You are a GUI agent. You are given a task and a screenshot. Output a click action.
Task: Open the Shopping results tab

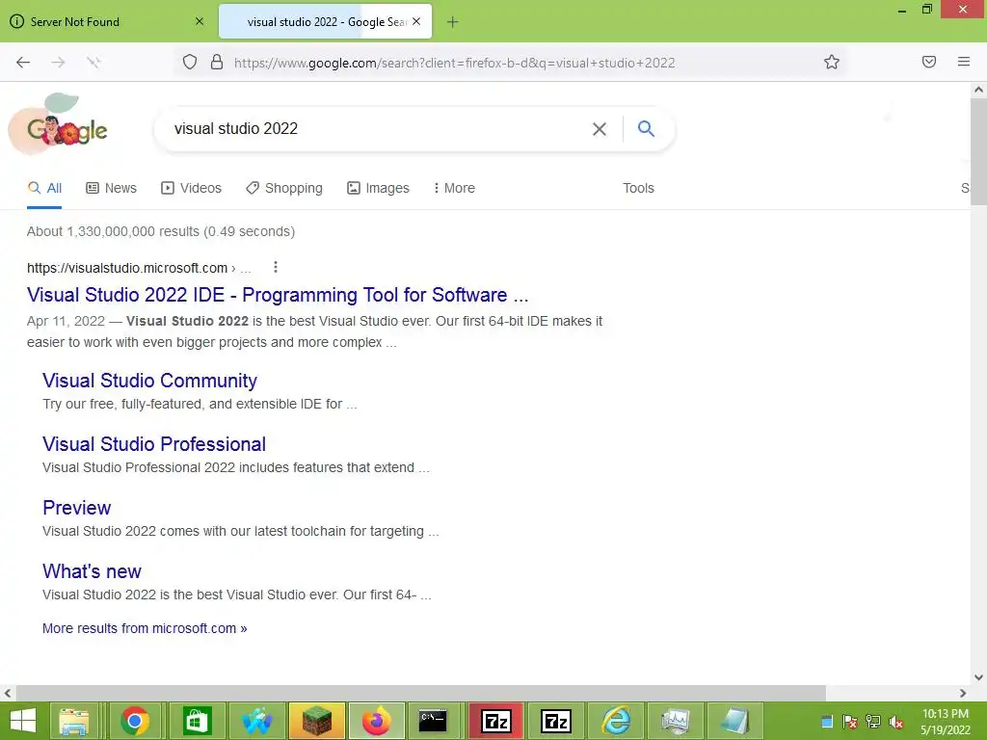[x=284, y=188]
